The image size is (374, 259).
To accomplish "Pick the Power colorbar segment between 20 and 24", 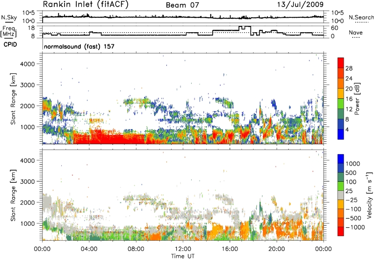I will click(341, 84).
